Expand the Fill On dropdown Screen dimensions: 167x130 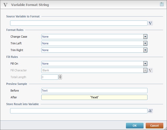coord(145,64)
